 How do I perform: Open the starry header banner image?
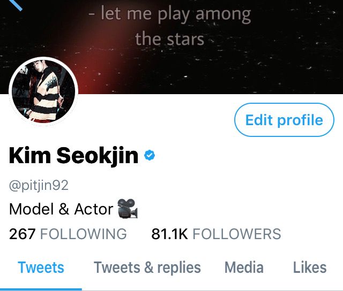(171, 47)
